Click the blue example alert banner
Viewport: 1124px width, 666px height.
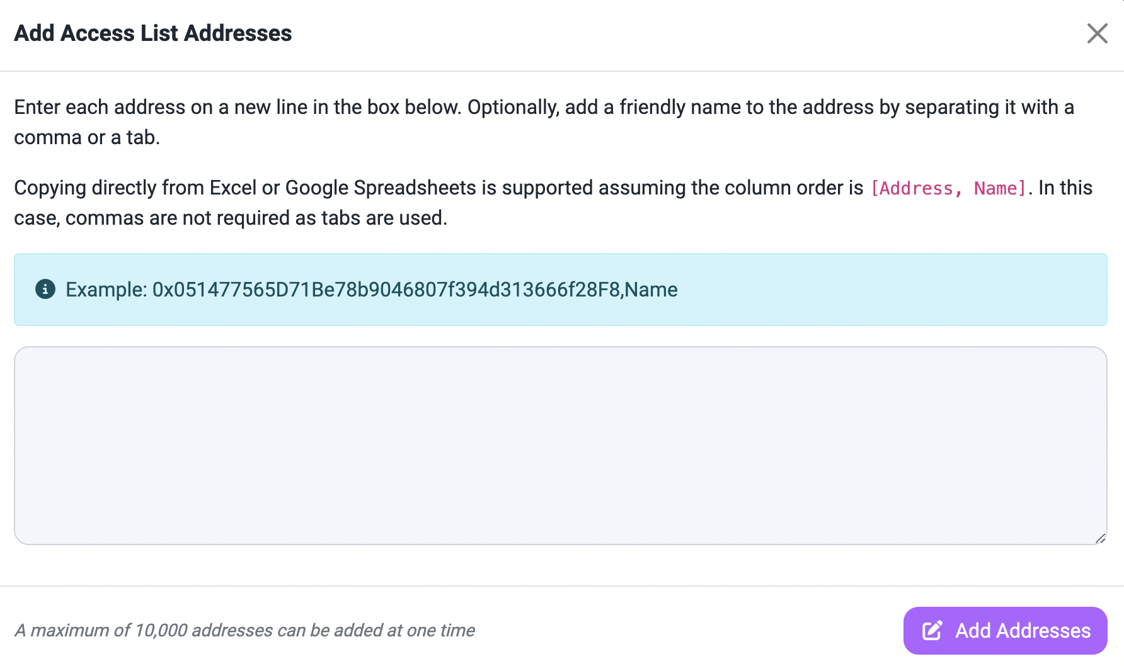560,290
